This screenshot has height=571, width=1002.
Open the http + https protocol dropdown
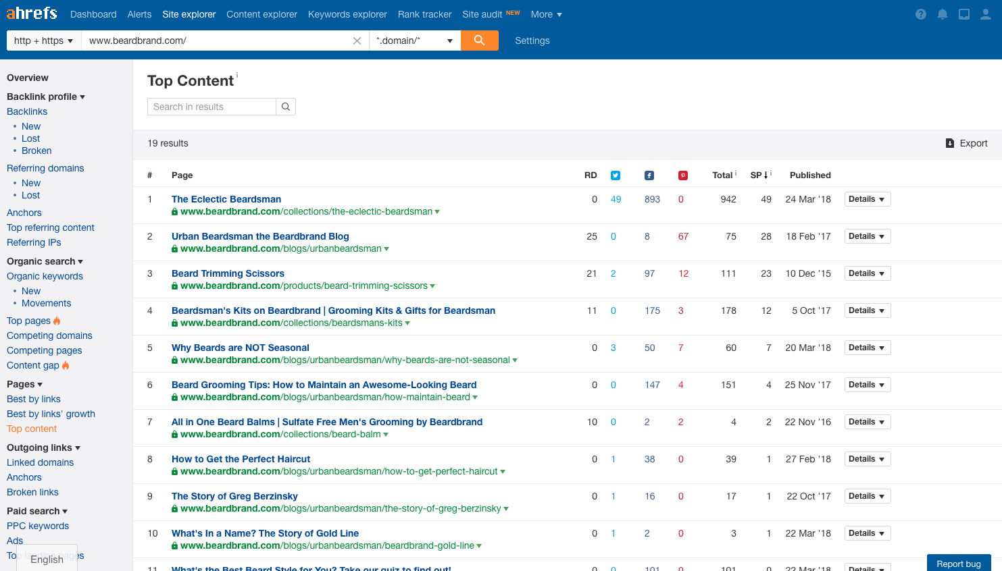tap(44, 40)
